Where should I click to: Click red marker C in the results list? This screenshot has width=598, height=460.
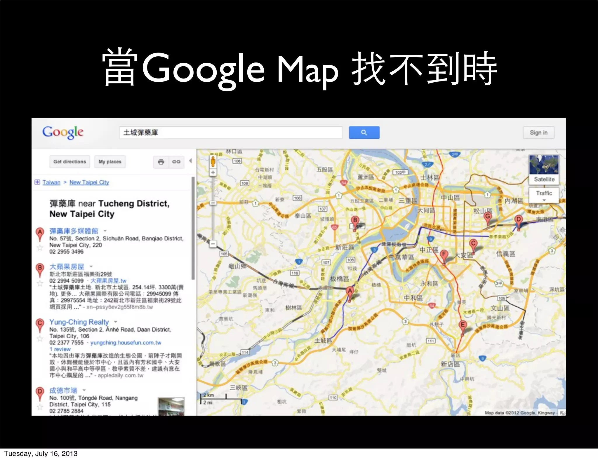tap(40, 325)
